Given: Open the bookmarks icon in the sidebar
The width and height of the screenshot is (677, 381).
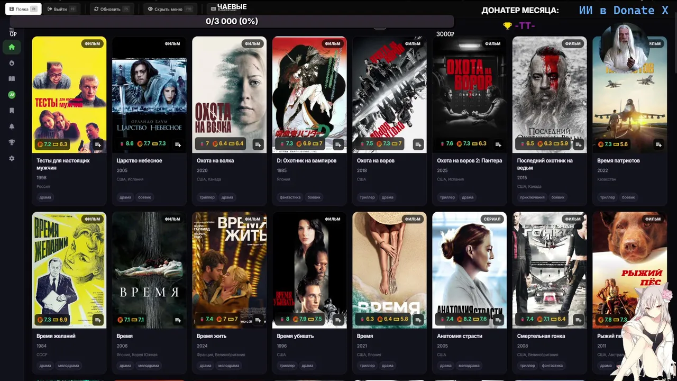Looking at the screenshot, I should tap(12, 111).
